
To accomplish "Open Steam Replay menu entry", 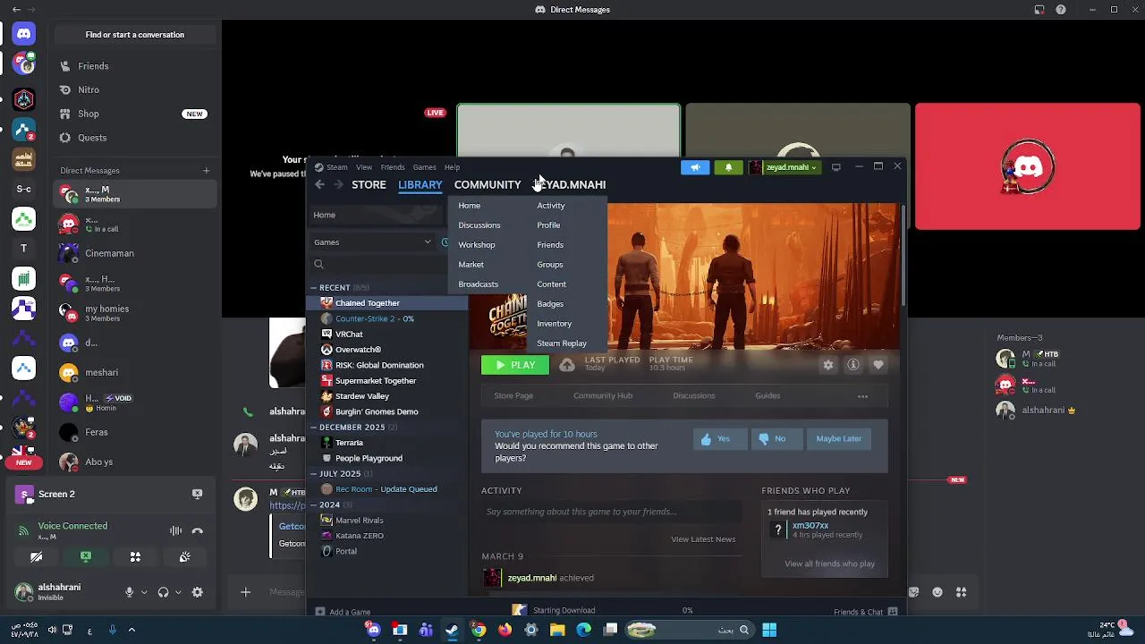I will [x=562, y=343].
